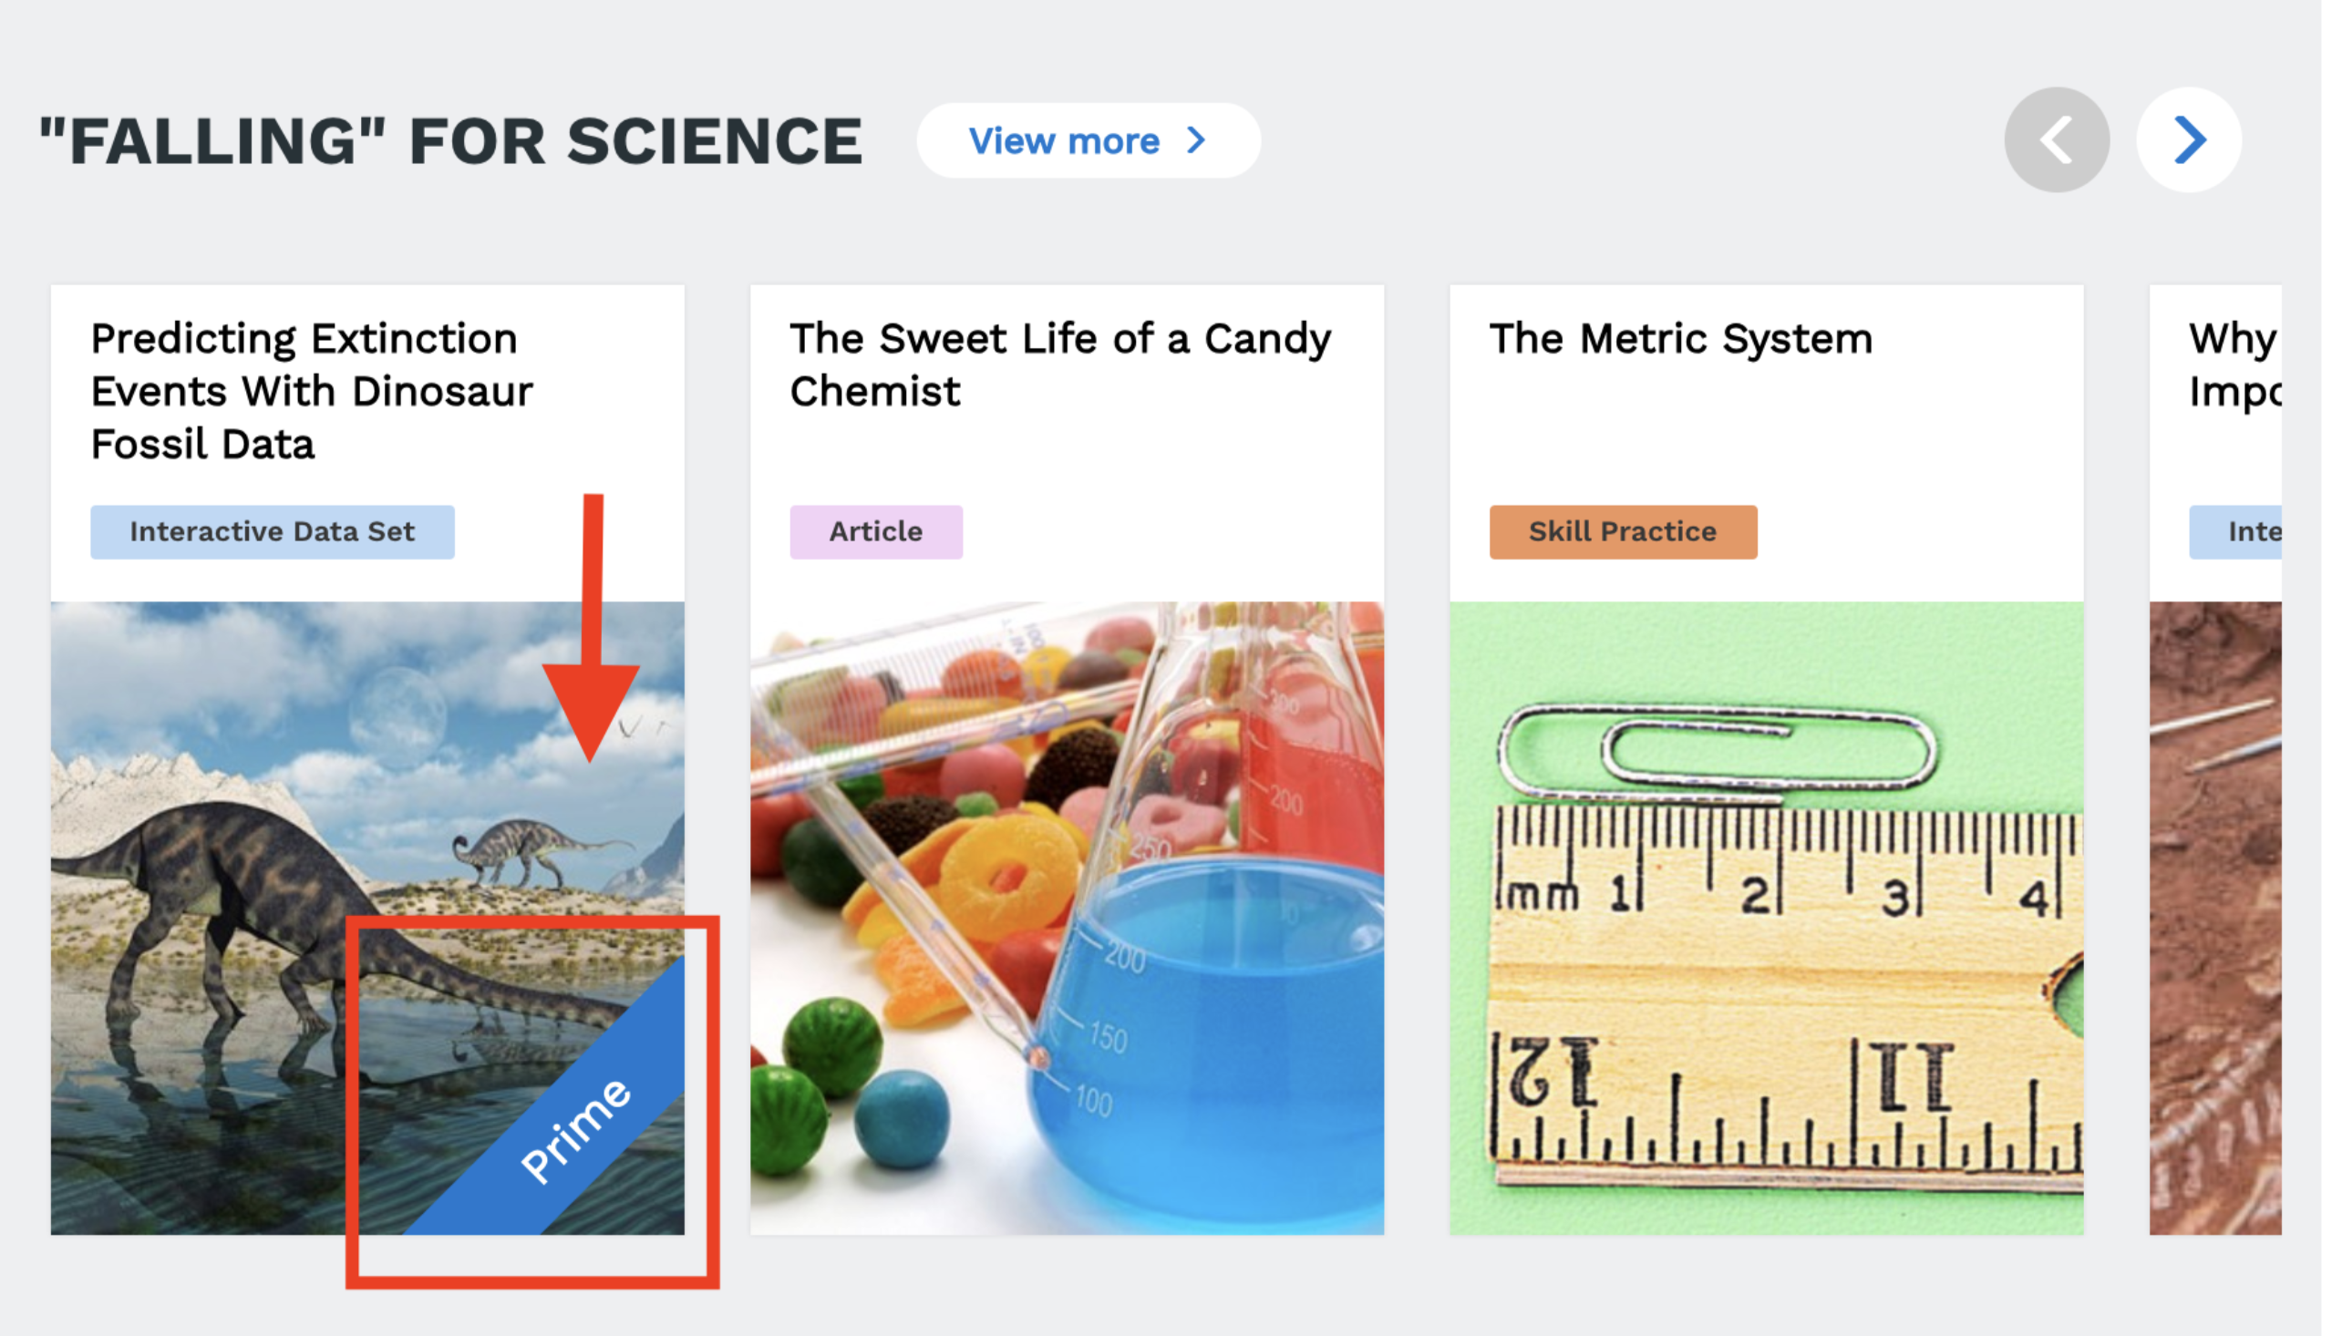This screenshot has width=2332, height=1336.
Task: Open Predicting Extinction Events With Dinosaur title
Action: (312, 391)
